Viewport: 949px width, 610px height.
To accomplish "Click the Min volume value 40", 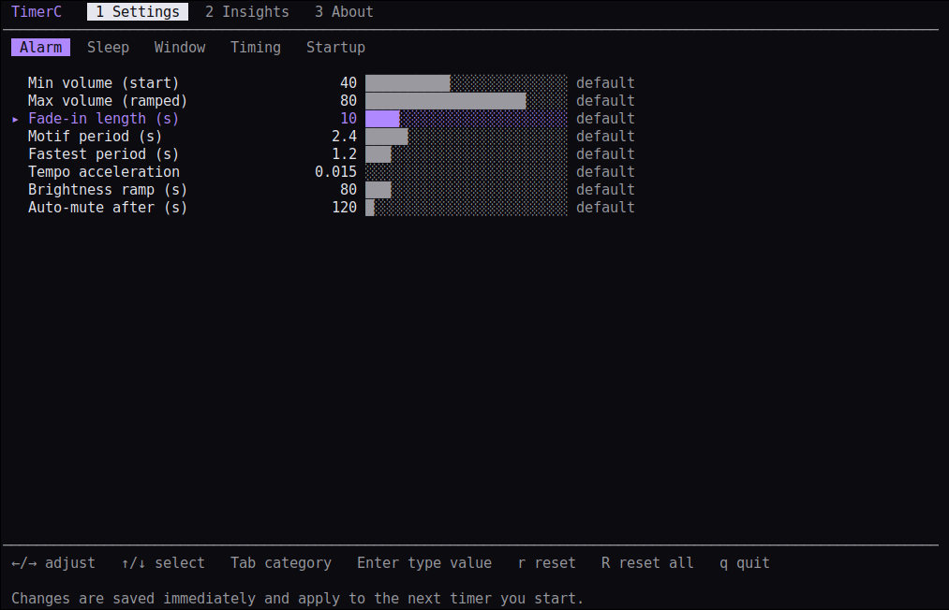I will tap(348, 83).
